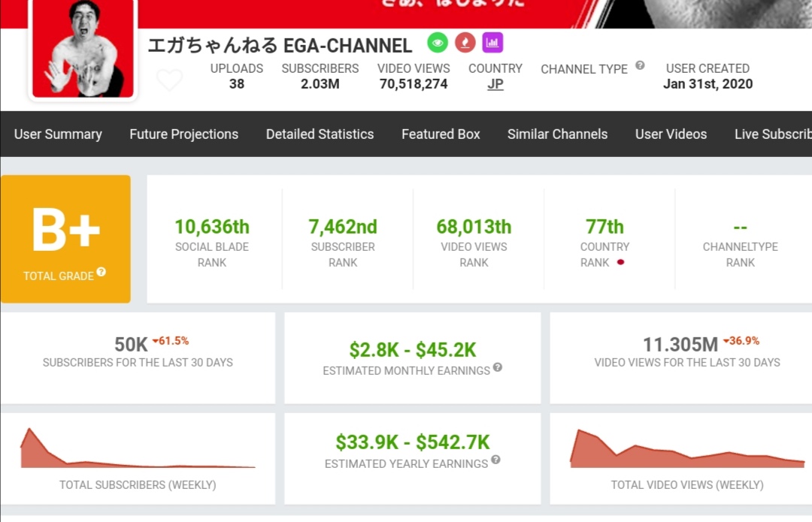Click the 70,518,274 video views count
This screenshot has width=812, height=522.
coord(414,84)
